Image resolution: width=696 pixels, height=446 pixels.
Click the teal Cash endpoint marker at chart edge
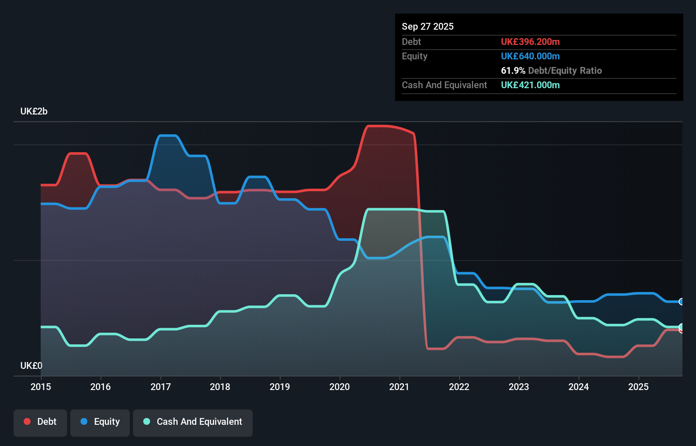[x=681, y=326]
